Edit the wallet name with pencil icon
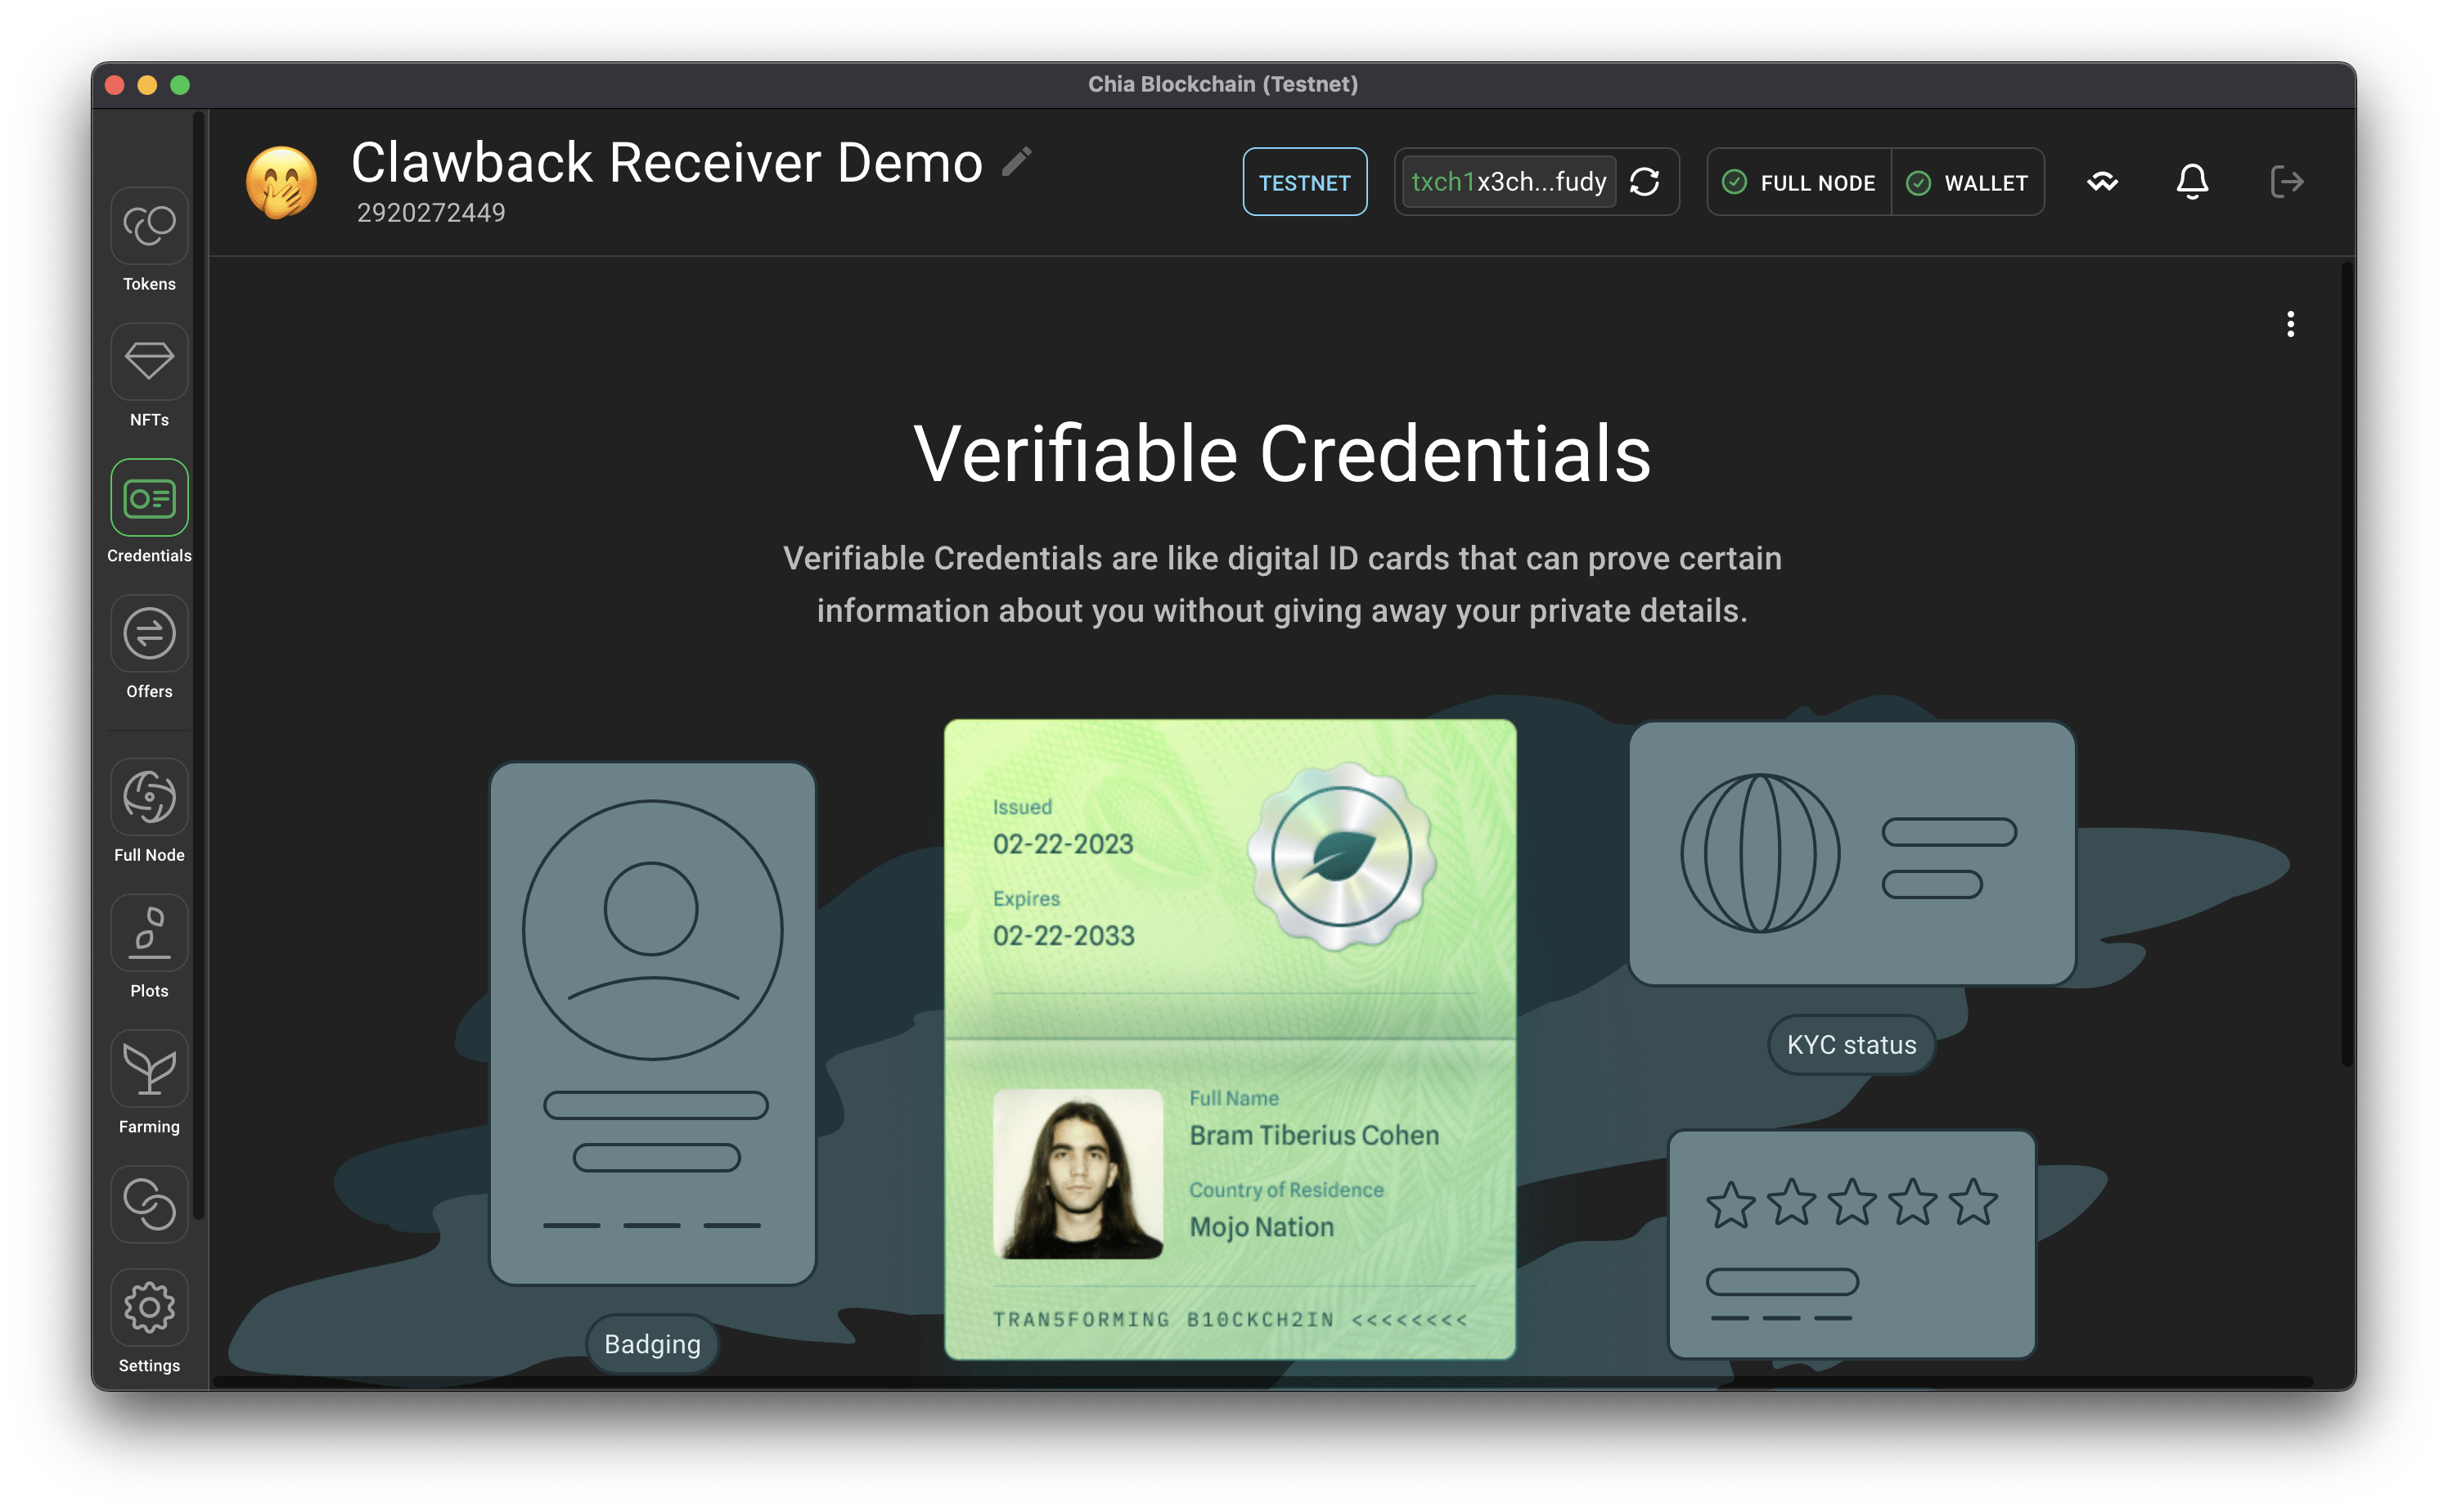This screenshot has width=2448, height=1512. pos(1017,162)
